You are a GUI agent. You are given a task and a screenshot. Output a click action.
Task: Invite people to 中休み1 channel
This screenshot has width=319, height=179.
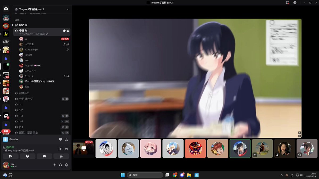[x=68, y=31]
